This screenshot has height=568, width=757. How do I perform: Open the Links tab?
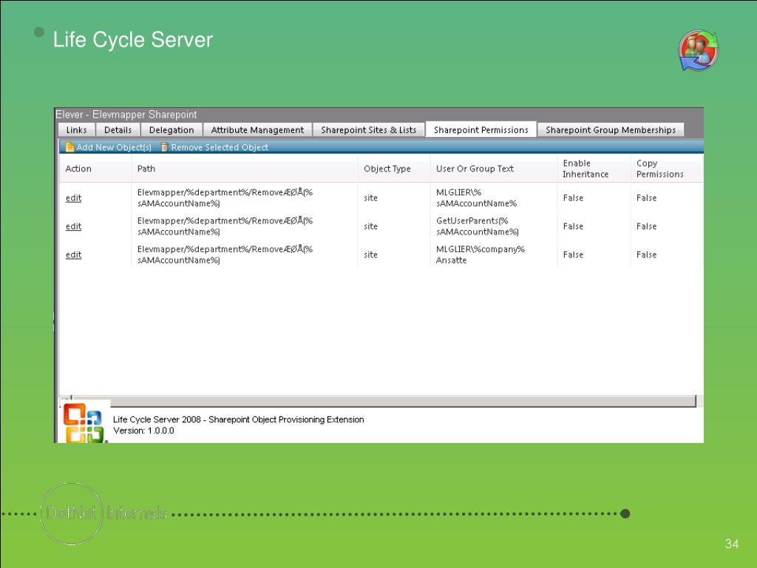(76, 130)
